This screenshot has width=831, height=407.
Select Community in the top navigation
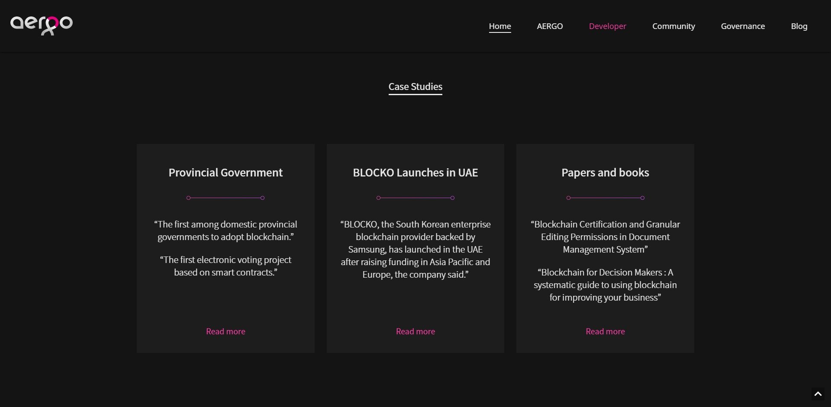[673, 26]
